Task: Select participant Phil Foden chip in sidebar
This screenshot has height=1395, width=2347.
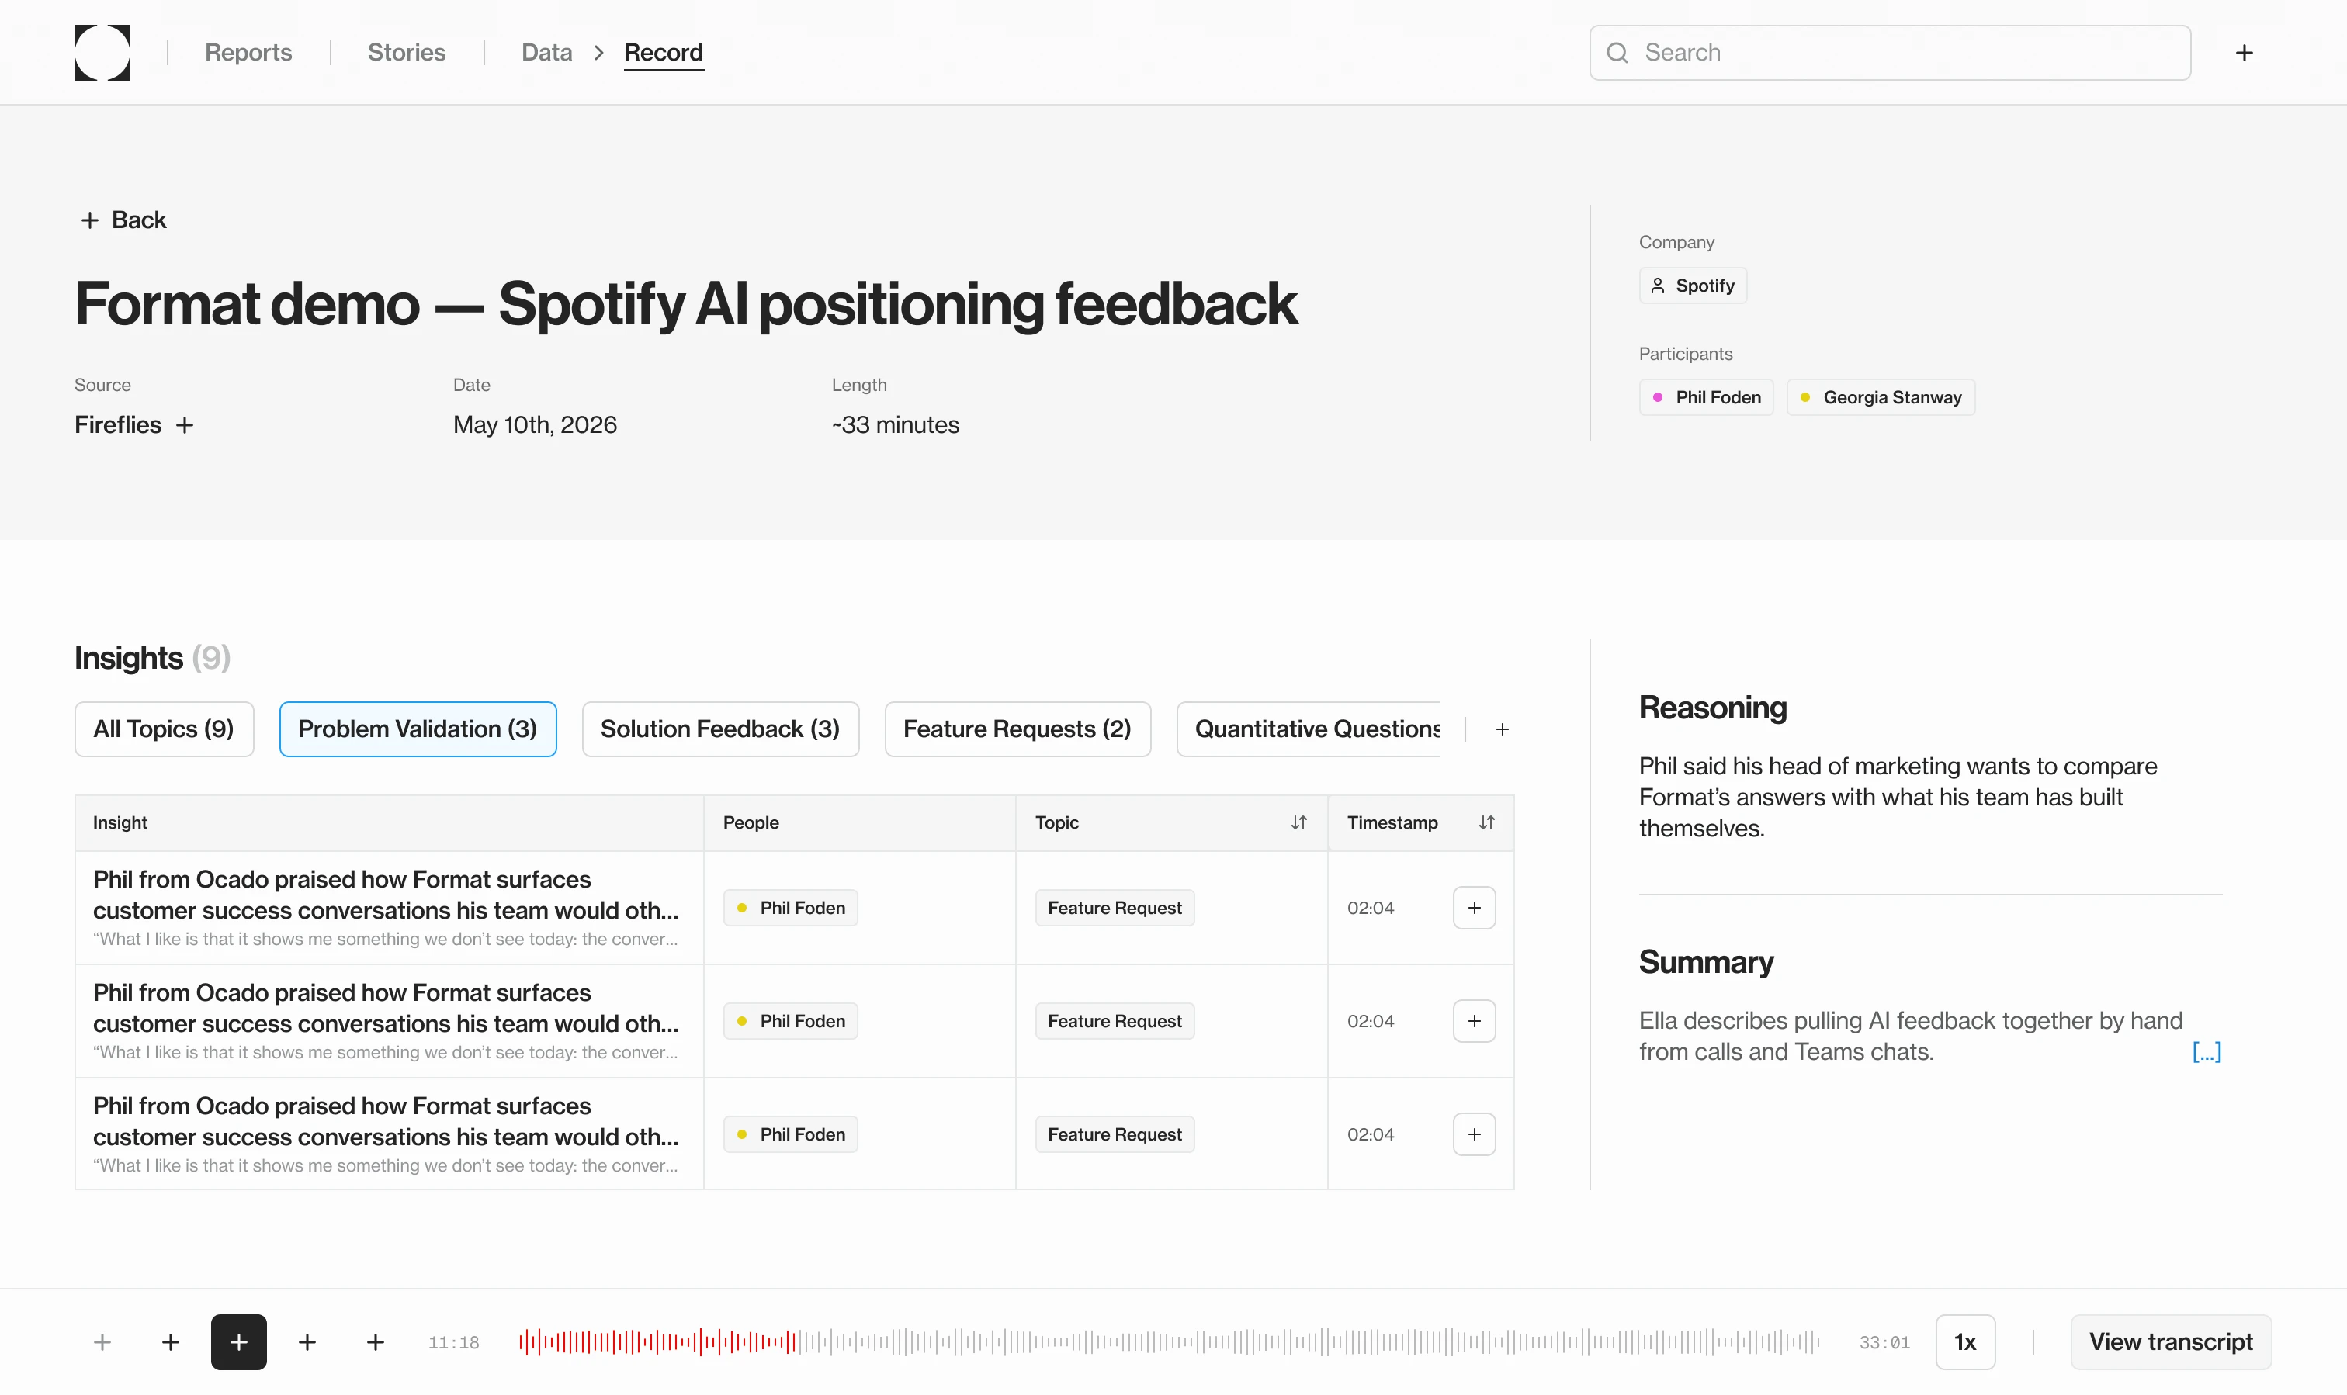Action: pyautogui.click(x=1706, y=398)
